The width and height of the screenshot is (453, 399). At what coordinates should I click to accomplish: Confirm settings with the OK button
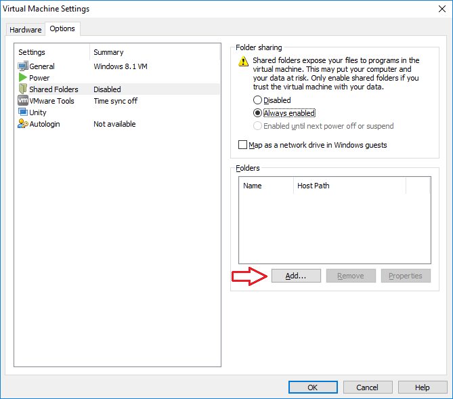coord(313,387)
